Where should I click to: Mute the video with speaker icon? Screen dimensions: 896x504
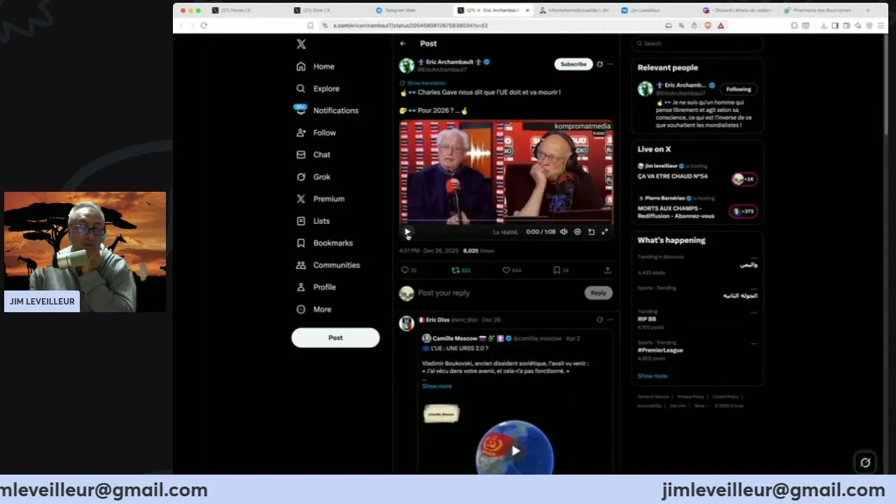[564, 232]
